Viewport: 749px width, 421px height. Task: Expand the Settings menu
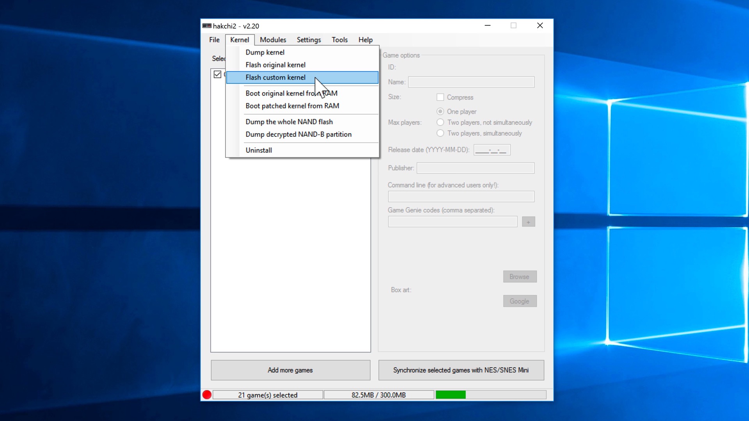309,40
